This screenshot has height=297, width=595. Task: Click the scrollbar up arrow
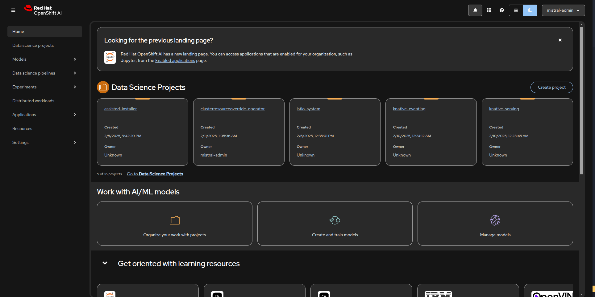pyautogui.click(x=581, y=25)
